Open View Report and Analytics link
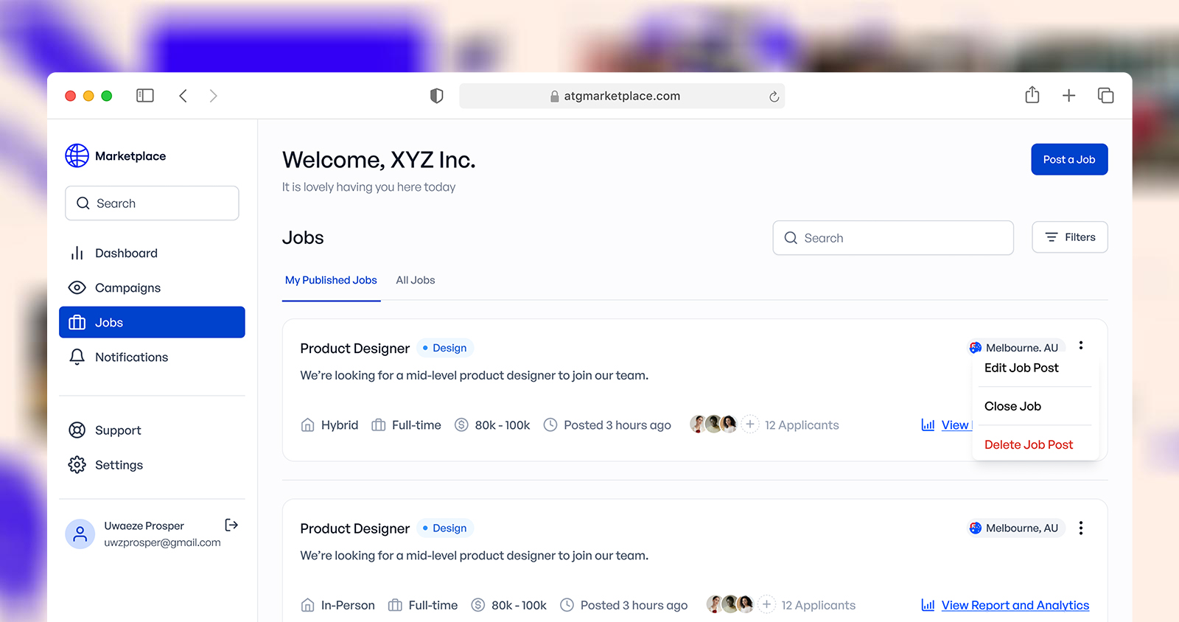 click(1014, 605)
